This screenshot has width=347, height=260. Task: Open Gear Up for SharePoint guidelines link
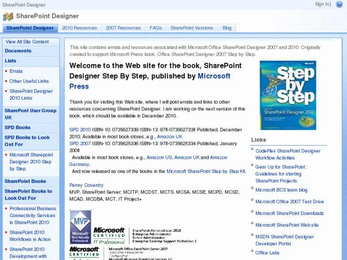[x=281, y=174]
